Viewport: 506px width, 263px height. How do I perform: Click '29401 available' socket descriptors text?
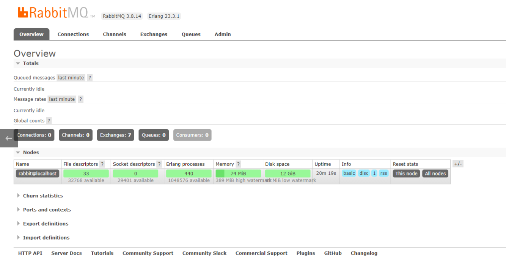click(135, 180)
